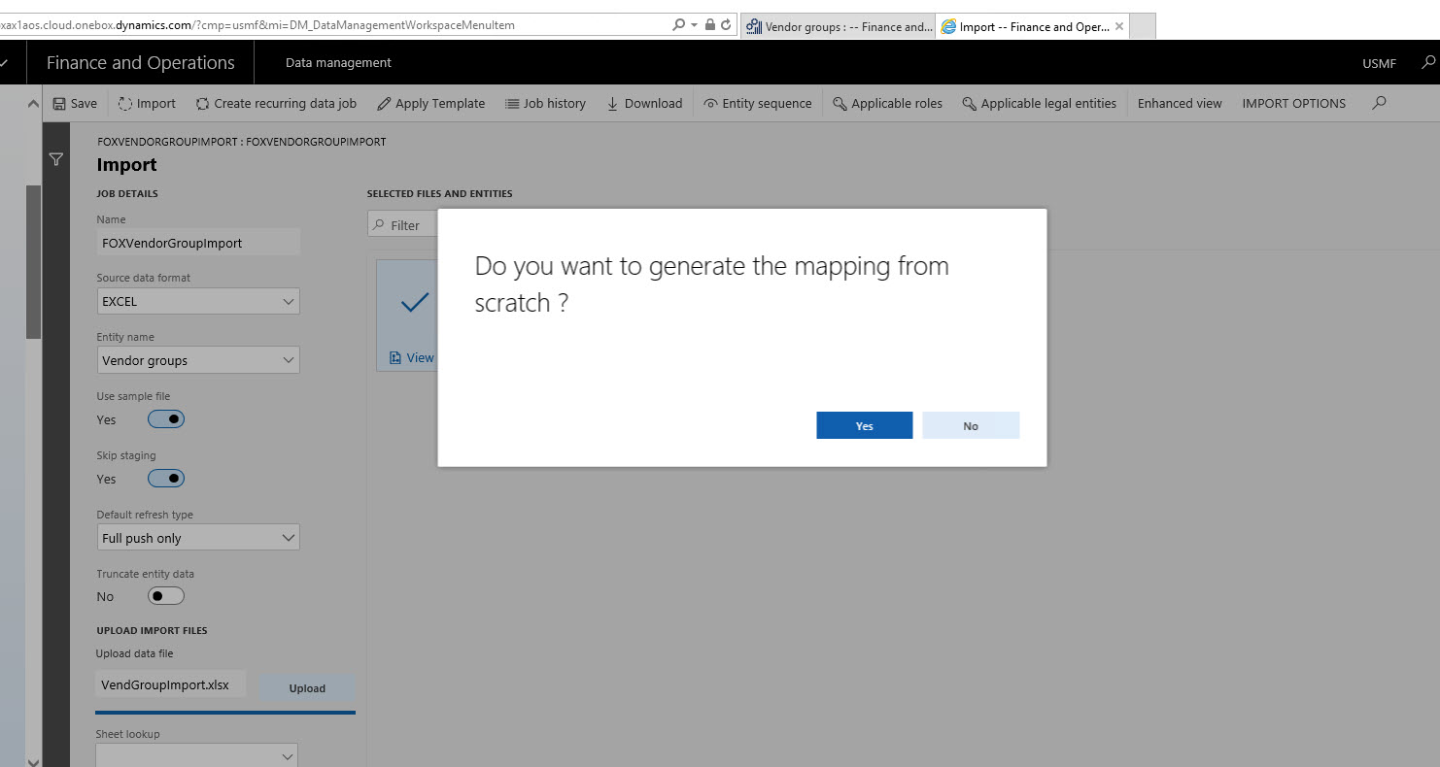
Task: Click inside the Filter search field
Action: click(408, 223)
